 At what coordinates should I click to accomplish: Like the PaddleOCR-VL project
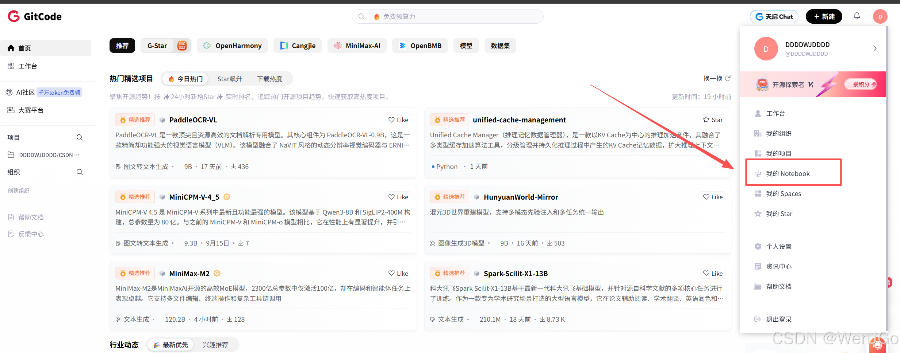click(x=398, y=120)
